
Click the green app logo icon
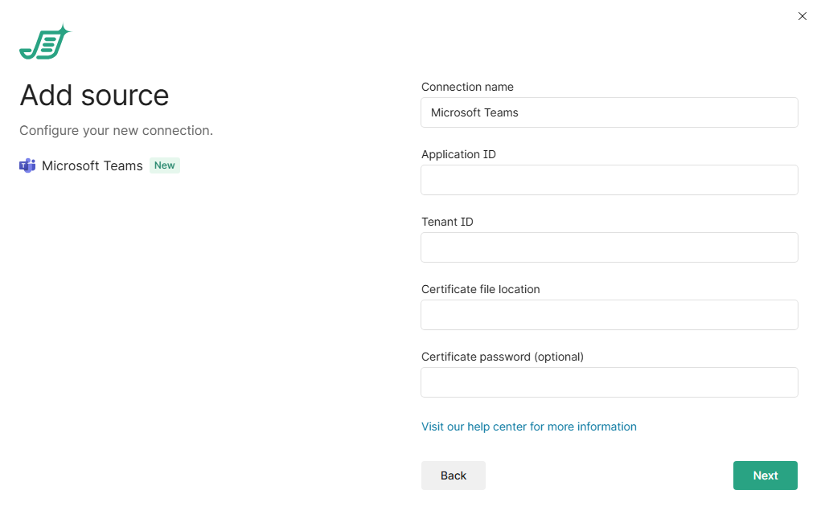pyautogui.click(x=44, y=43)
